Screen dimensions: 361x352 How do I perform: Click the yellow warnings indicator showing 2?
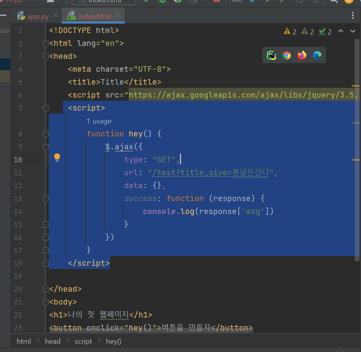290,32
